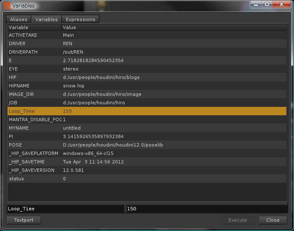Click the Execute button
Viewport: 294px width, 231px height.
pyautogui.click(x=238, y=220)
